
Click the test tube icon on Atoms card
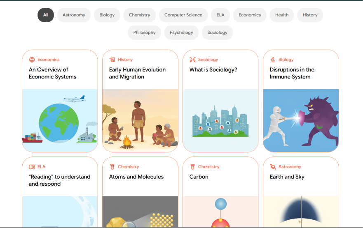tap(112, 167)
